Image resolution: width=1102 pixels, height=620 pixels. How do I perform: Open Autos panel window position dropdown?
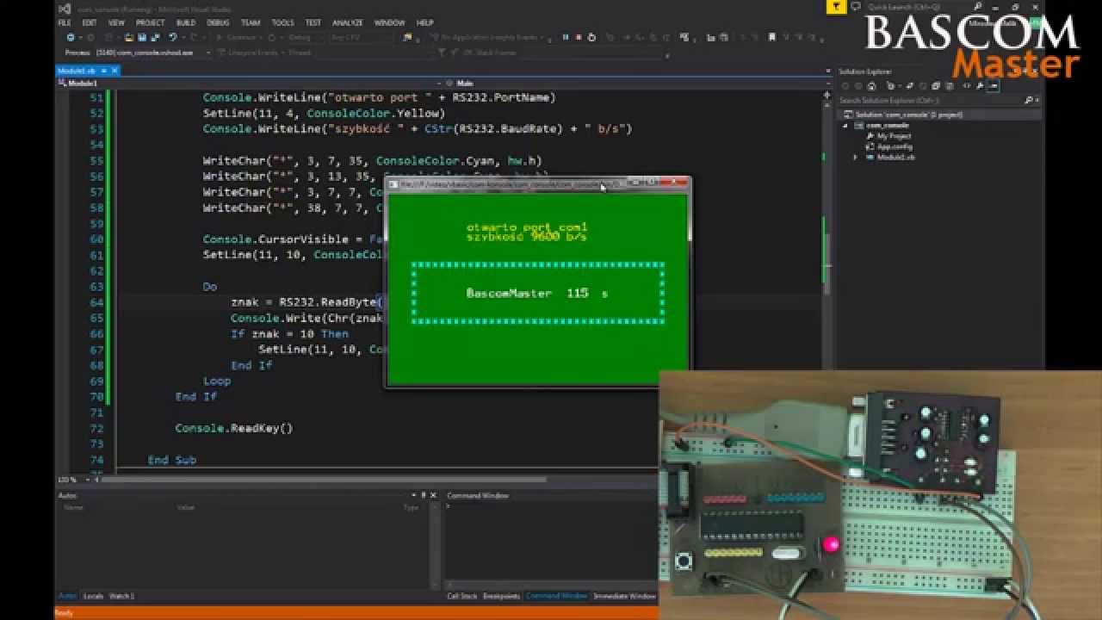pyautogui.click(x=414, y=495)
